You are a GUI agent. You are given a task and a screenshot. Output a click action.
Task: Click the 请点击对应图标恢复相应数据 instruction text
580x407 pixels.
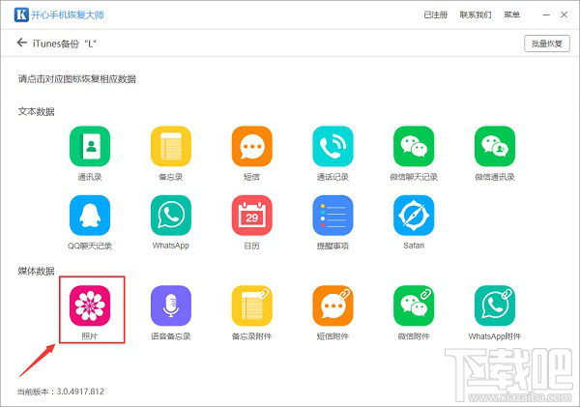77,79
